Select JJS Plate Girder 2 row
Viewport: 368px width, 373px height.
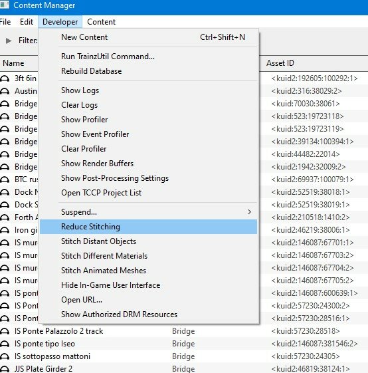(x=184, y=368)
